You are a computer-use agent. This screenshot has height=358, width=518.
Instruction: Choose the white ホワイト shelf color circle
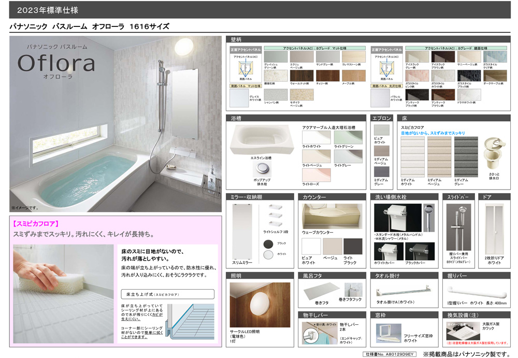[268, 254]
